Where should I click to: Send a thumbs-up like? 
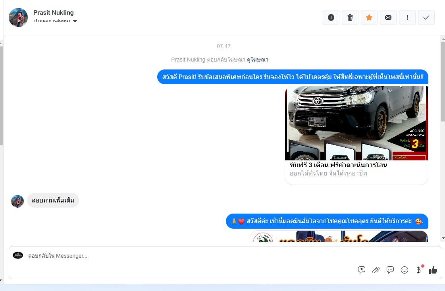coord(433,270)
